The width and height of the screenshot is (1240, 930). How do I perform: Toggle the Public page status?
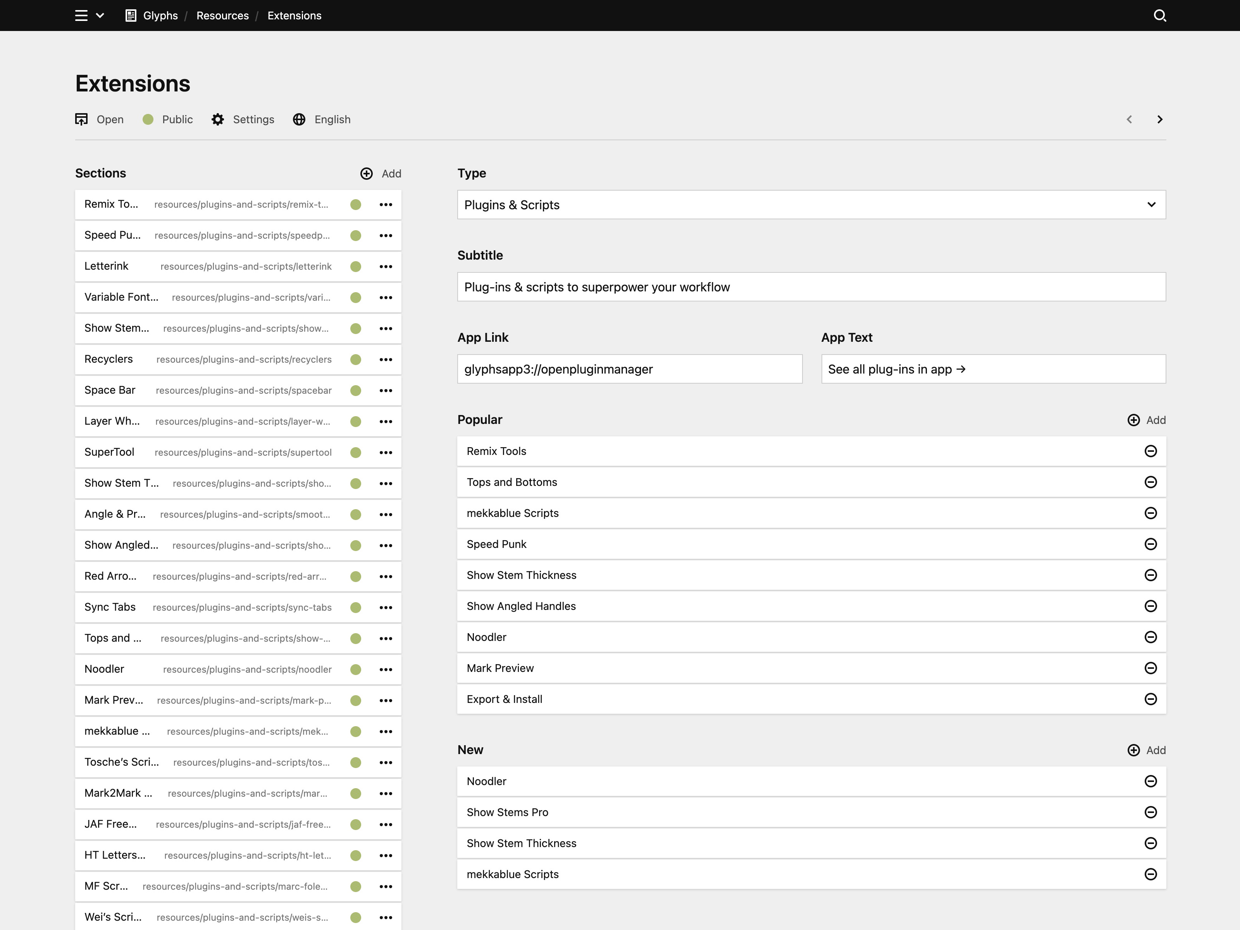[148, 119]
